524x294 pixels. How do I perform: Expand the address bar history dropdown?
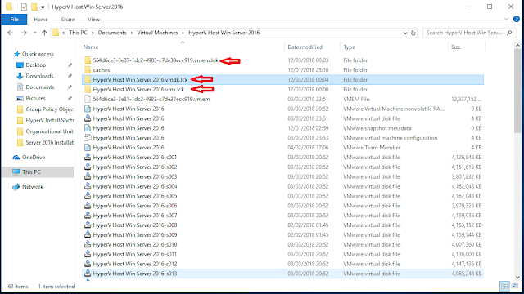pos(405,33)
